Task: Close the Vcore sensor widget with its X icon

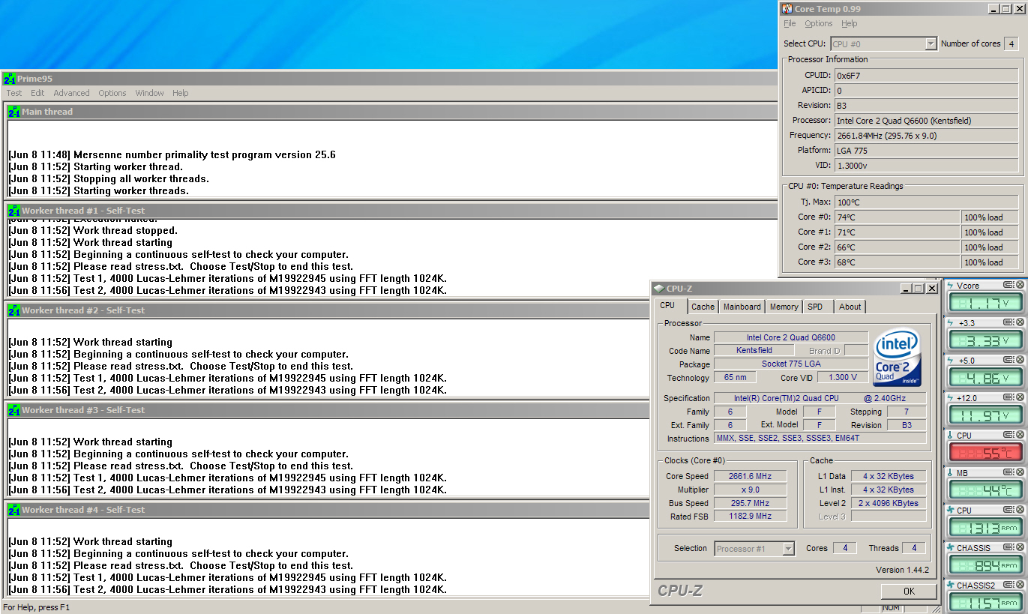Action: 1019,285
